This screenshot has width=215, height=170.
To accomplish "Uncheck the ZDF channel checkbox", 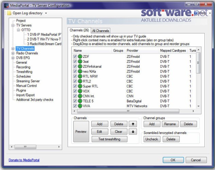I will point(75,56).
